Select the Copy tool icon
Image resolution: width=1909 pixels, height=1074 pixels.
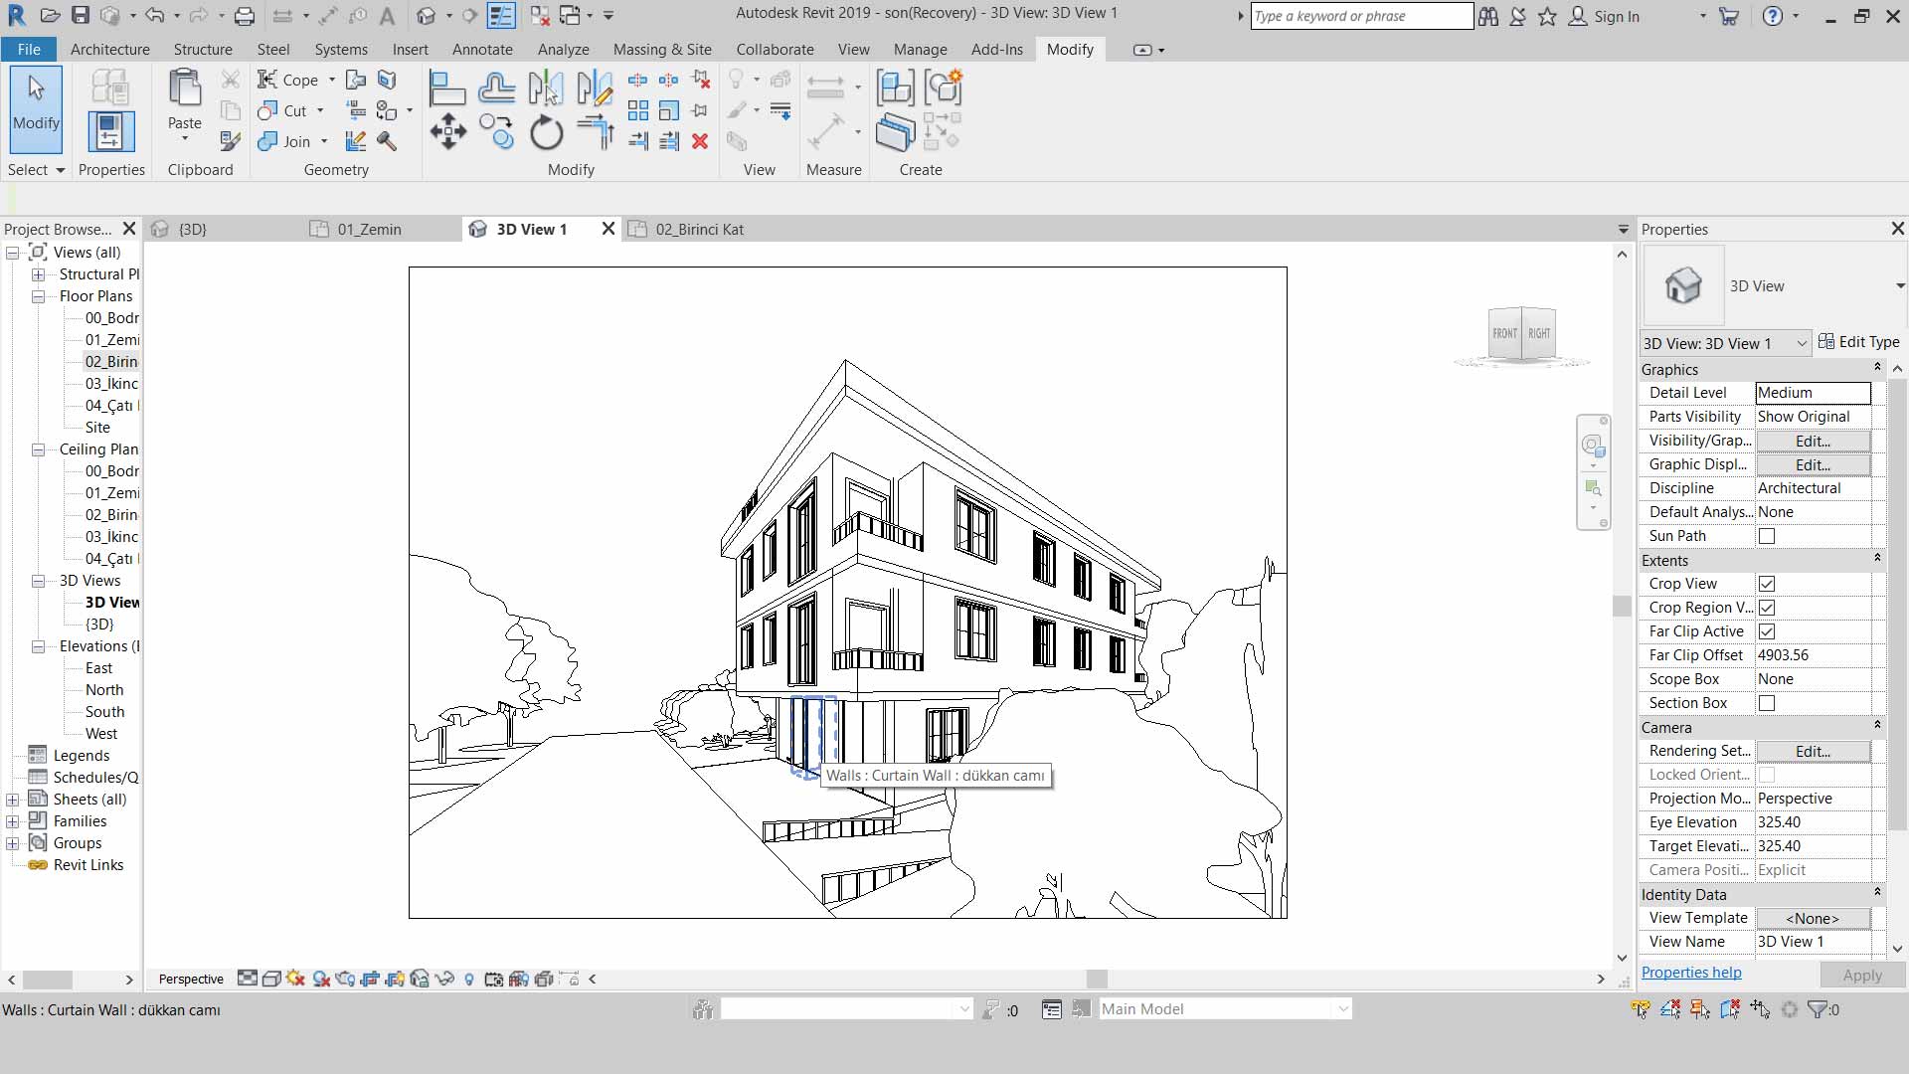pyautogui.click(x=496, y=132)
